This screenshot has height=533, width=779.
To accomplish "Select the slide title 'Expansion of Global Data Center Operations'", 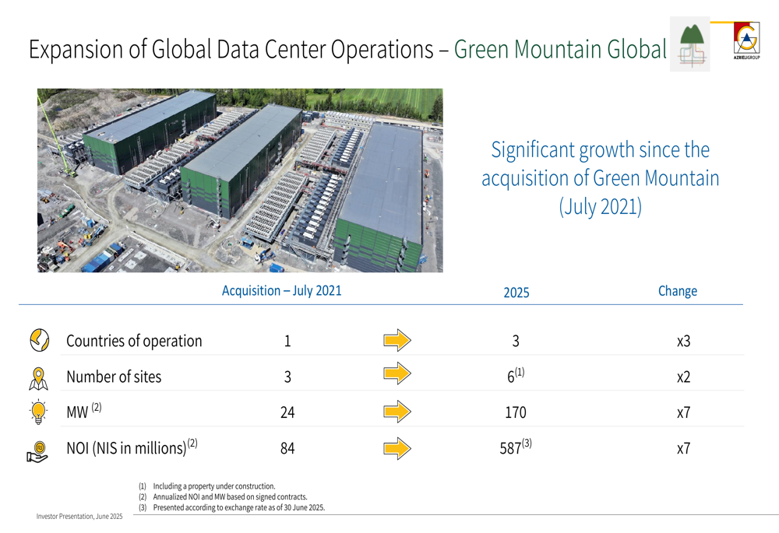I will pos(231,50).
